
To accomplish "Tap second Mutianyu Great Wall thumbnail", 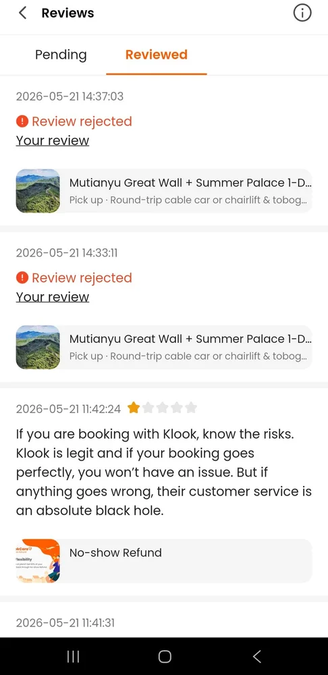I will 38,347.
